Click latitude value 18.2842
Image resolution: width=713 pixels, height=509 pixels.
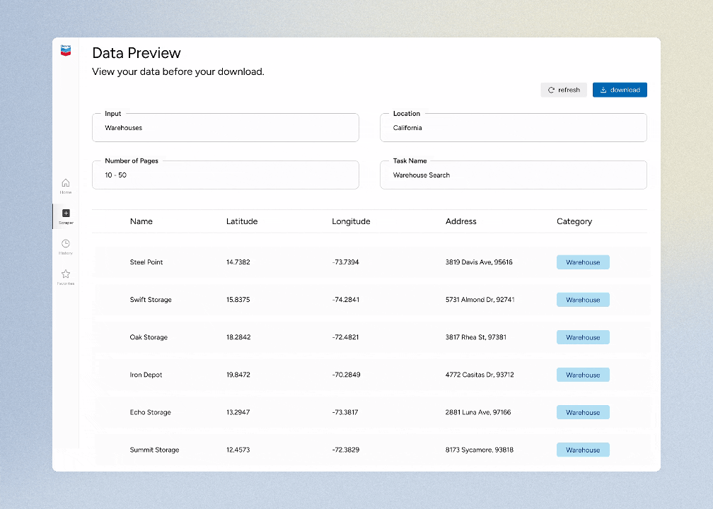coord(238,337)
